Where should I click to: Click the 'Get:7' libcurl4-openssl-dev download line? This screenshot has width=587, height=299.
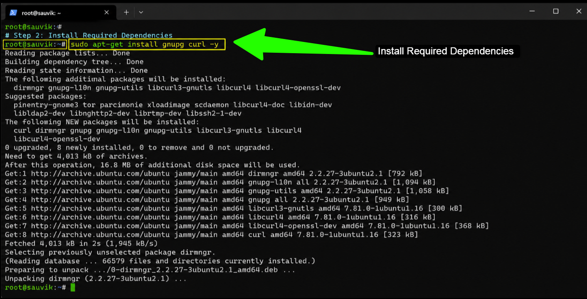click(x=247, y=226)
